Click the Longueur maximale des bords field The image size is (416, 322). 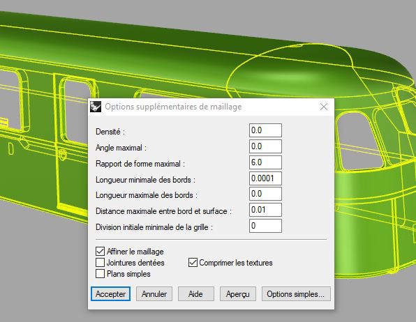265,194
